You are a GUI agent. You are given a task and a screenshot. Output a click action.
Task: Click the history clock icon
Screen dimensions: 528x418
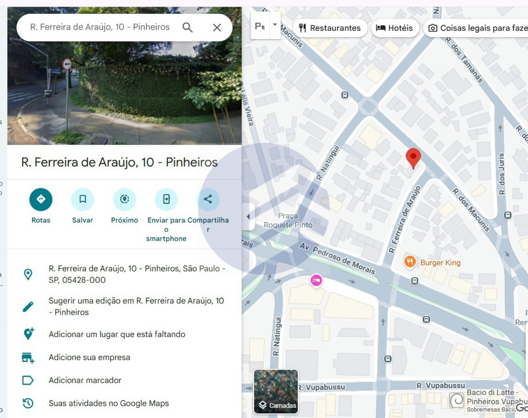[28, 403]
